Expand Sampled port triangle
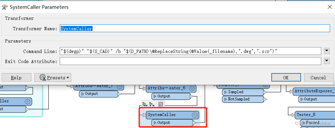The width and height of the screenshot is (335, 128). tap(226, 92)
